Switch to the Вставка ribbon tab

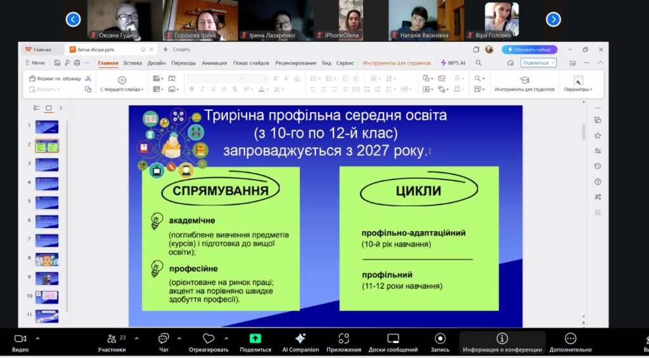(132, 63)
